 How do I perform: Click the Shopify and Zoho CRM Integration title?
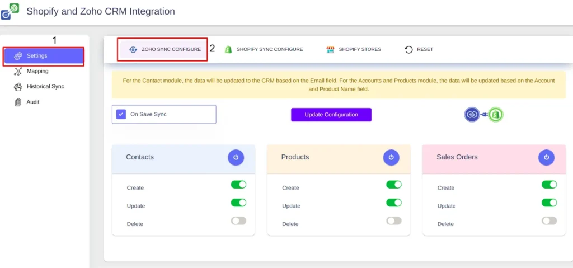click(101, 11)
